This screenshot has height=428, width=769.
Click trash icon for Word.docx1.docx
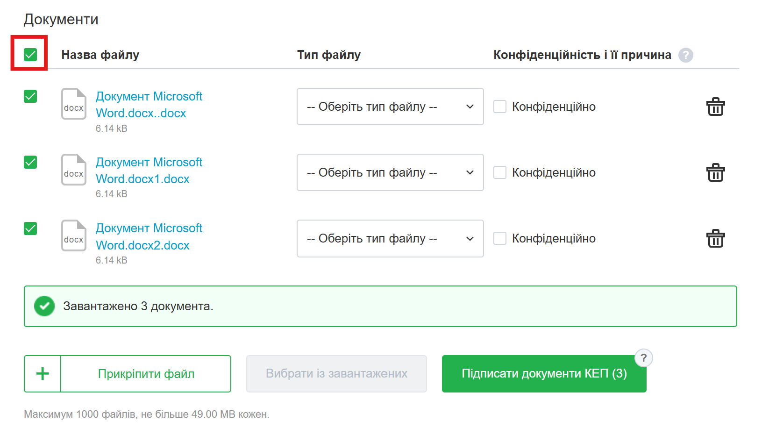pyautogui.click(x=715, y=173)
